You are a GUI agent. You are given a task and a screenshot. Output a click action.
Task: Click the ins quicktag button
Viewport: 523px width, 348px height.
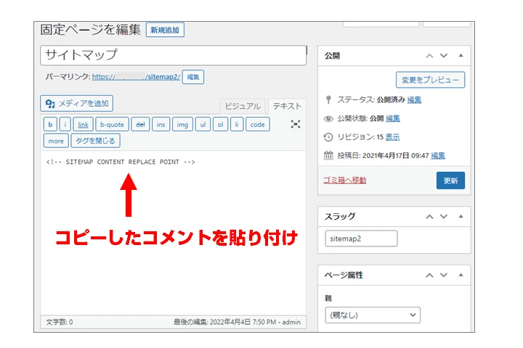pos(161,125)
